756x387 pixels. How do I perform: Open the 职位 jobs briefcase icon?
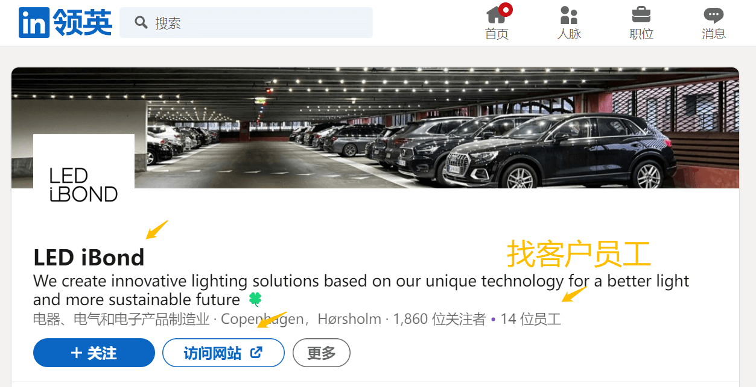point(641,14)
